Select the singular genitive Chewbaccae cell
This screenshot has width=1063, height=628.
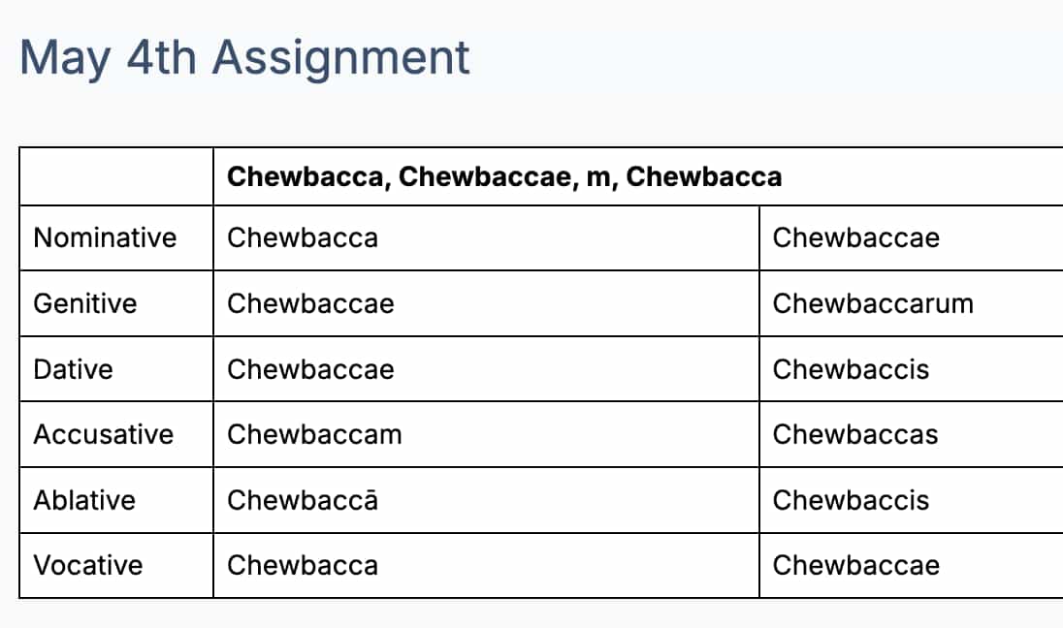tap(486, 303)
